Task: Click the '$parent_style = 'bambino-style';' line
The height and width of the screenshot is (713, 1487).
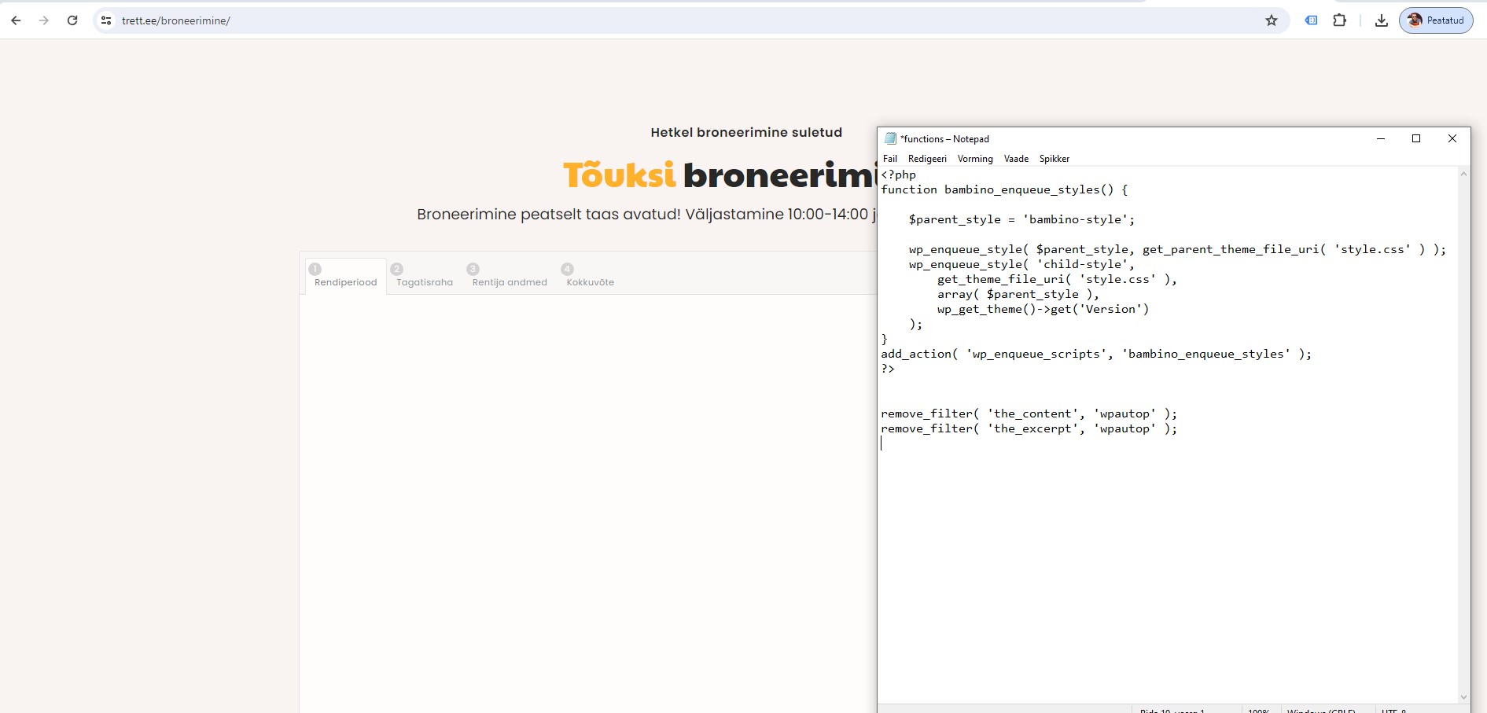Action: 1021,219
